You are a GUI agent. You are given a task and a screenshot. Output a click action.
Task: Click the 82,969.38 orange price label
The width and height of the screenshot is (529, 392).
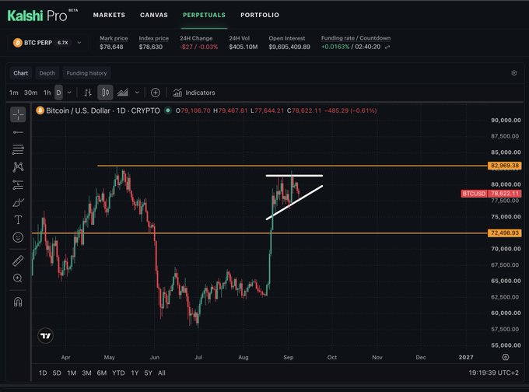(x=505, y=166)
